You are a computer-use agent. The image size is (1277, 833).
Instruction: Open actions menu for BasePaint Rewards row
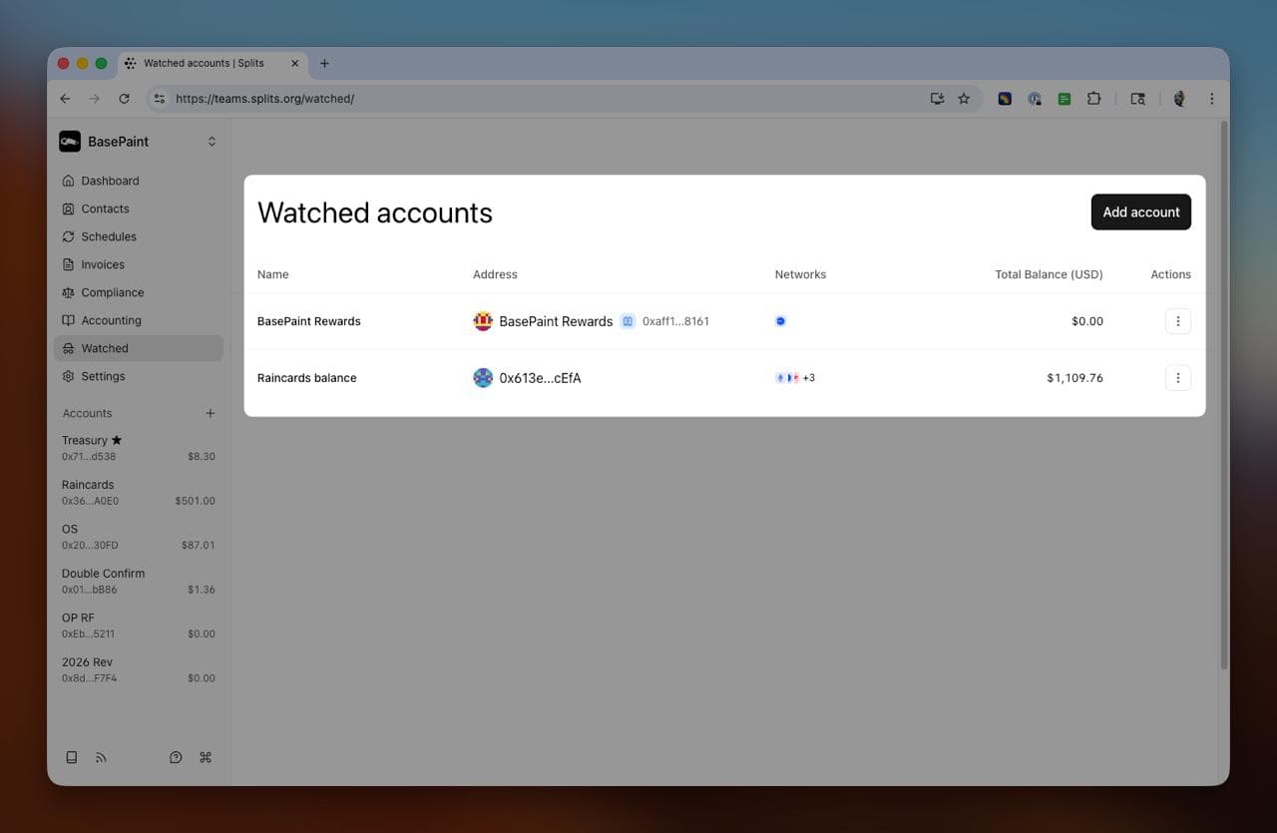coord(1177,321)
